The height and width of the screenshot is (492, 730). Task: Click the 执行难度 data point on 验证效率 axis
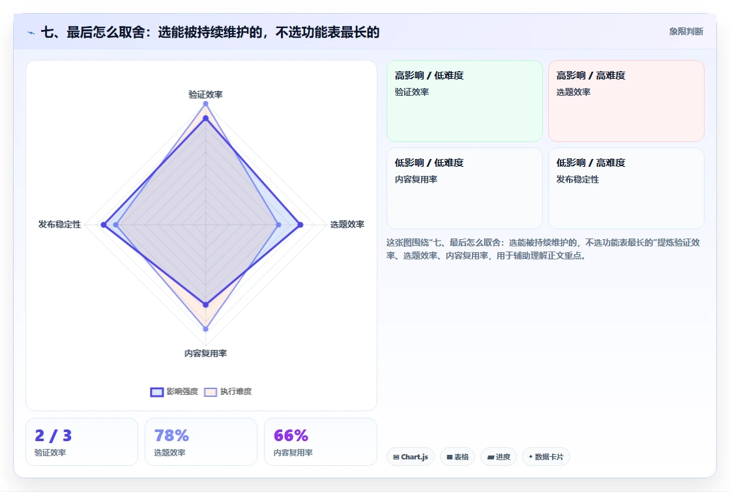(x=205, y=104)
